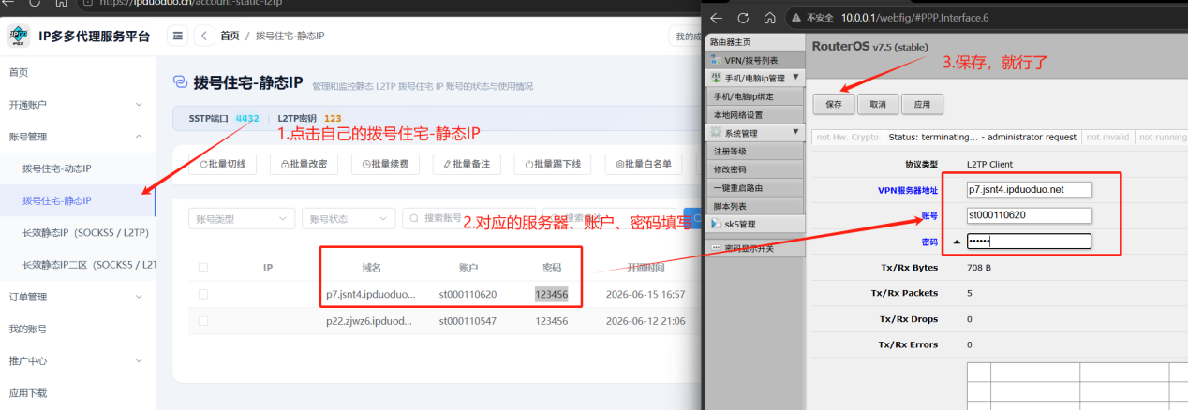The width and height of the screenshot is (1188, 410).
Task: Click the VPN/拨号列表 icon in RouterOS menu
Action: (717, 60)
